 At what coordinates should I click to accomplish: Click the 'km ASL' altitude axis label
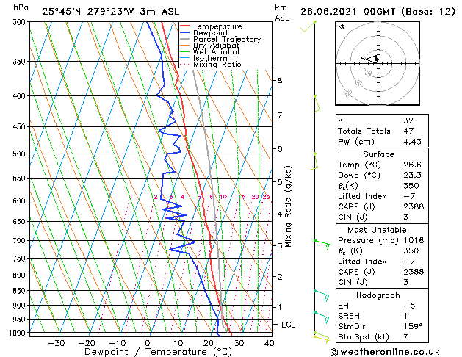tap(282, 12)
